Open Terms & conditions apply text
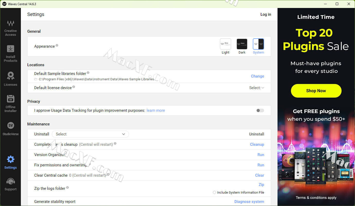This screenshot has height=206, width=355. pos(316,198)
